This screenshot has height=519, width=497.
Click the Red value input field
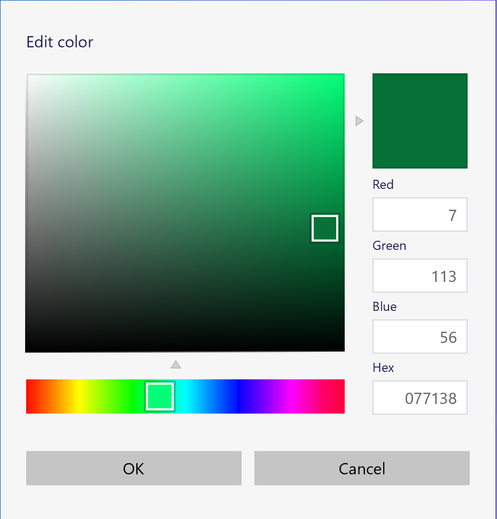[420, 215]
